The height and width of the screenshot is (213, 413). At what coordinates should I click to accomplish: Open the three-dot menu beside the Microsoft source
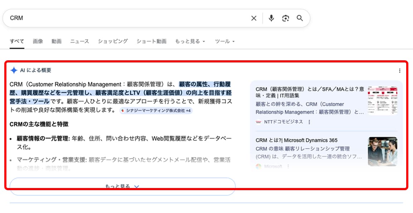coord(288,167)
